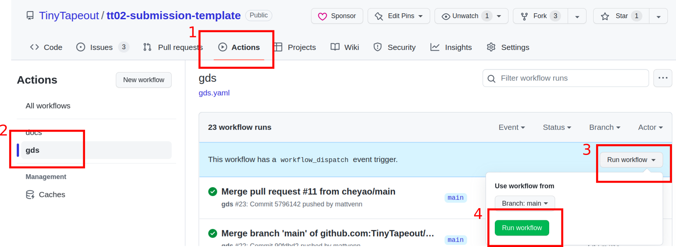The image size is (676, 247).
Task: Click the Edit Pins pin icon
Action: pyautogui.click(x=379, y=16)
